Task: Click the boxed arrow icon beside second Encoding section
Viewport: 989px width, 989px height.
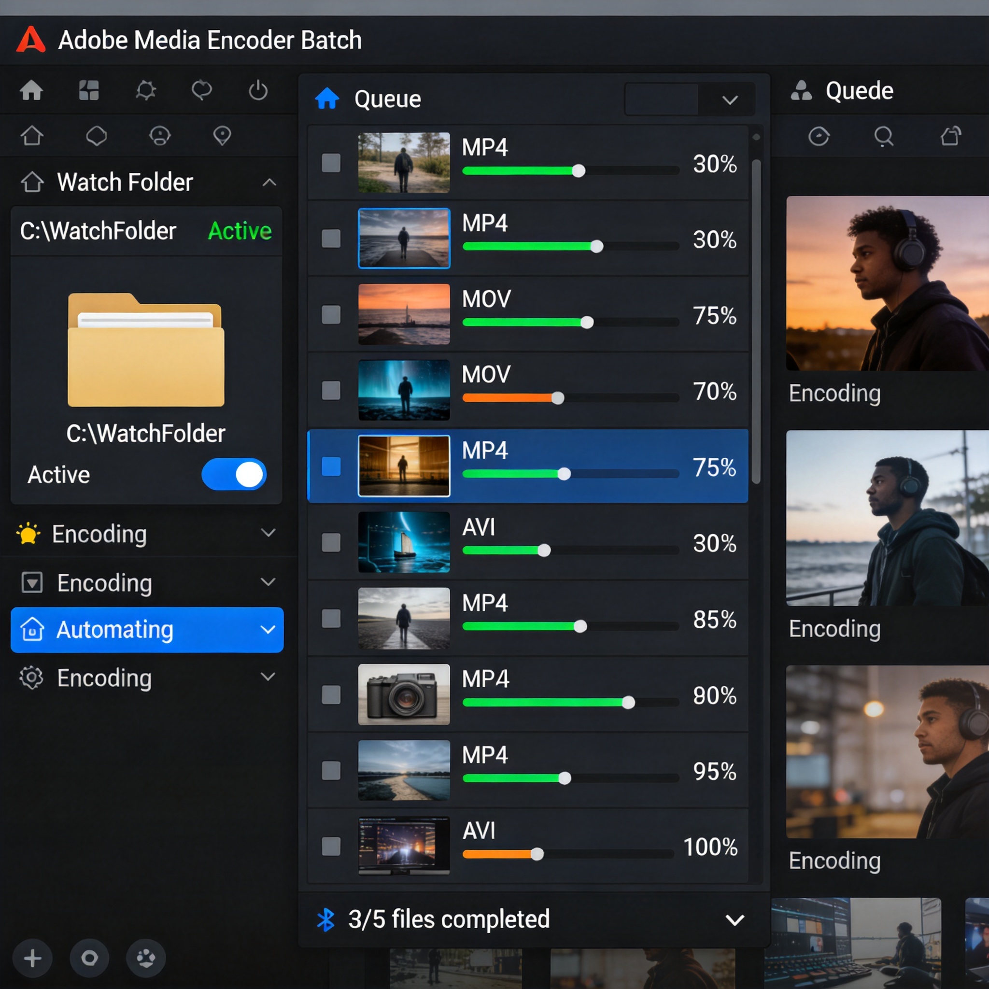Action: click(32, 582)
